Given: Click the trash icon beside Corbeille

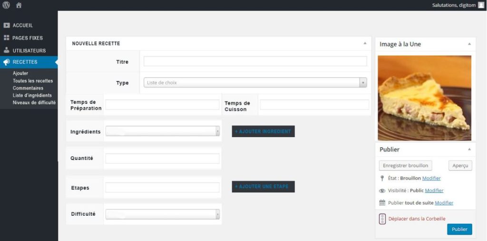Looking at the screenshot, I should (x=382, y=219).
